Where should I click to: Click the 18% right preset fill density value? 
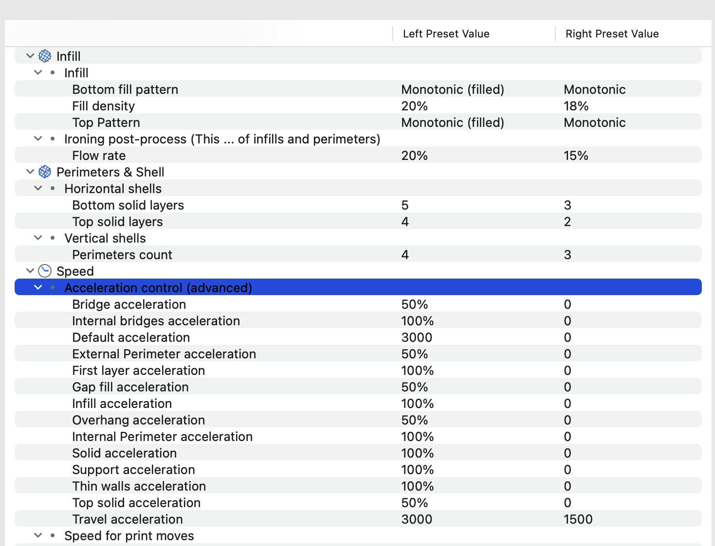(x=576, y=106)
